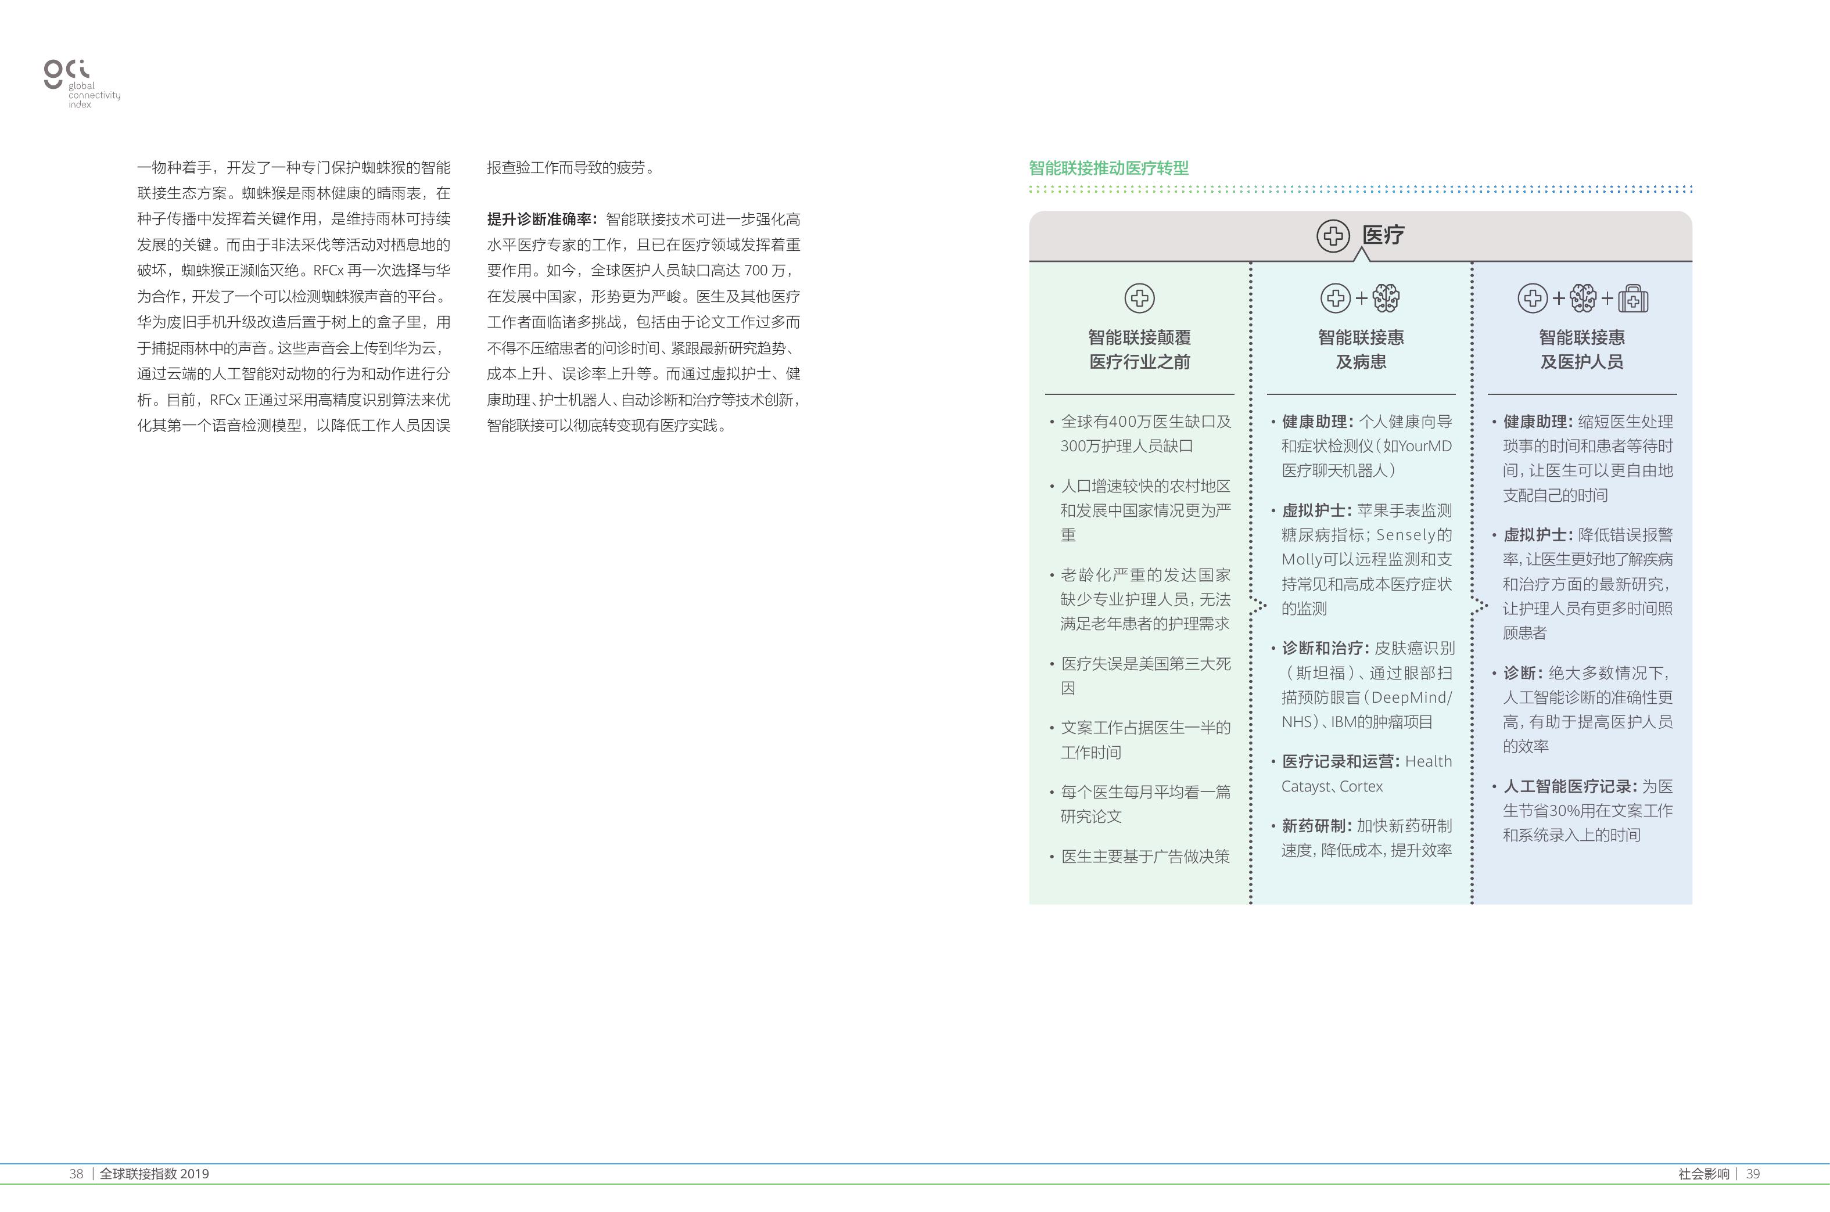Click 虚拟护士 item mentioning 苹果手表
1830x1212 pixels.
[1362, 560]
